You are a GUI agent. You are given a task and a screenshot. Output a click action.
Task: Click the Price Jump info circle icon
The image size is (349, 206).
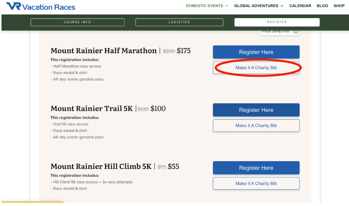pos(296,31)
